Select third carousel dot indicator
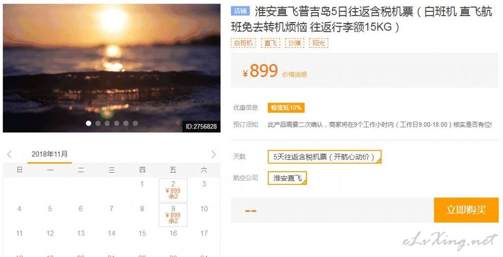Screen dimensions: 503x257 click(x=107, y=124)
